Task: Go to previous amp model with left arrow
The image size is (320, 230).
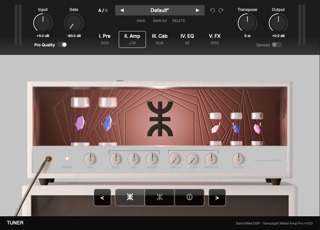Action: [102, 197]
